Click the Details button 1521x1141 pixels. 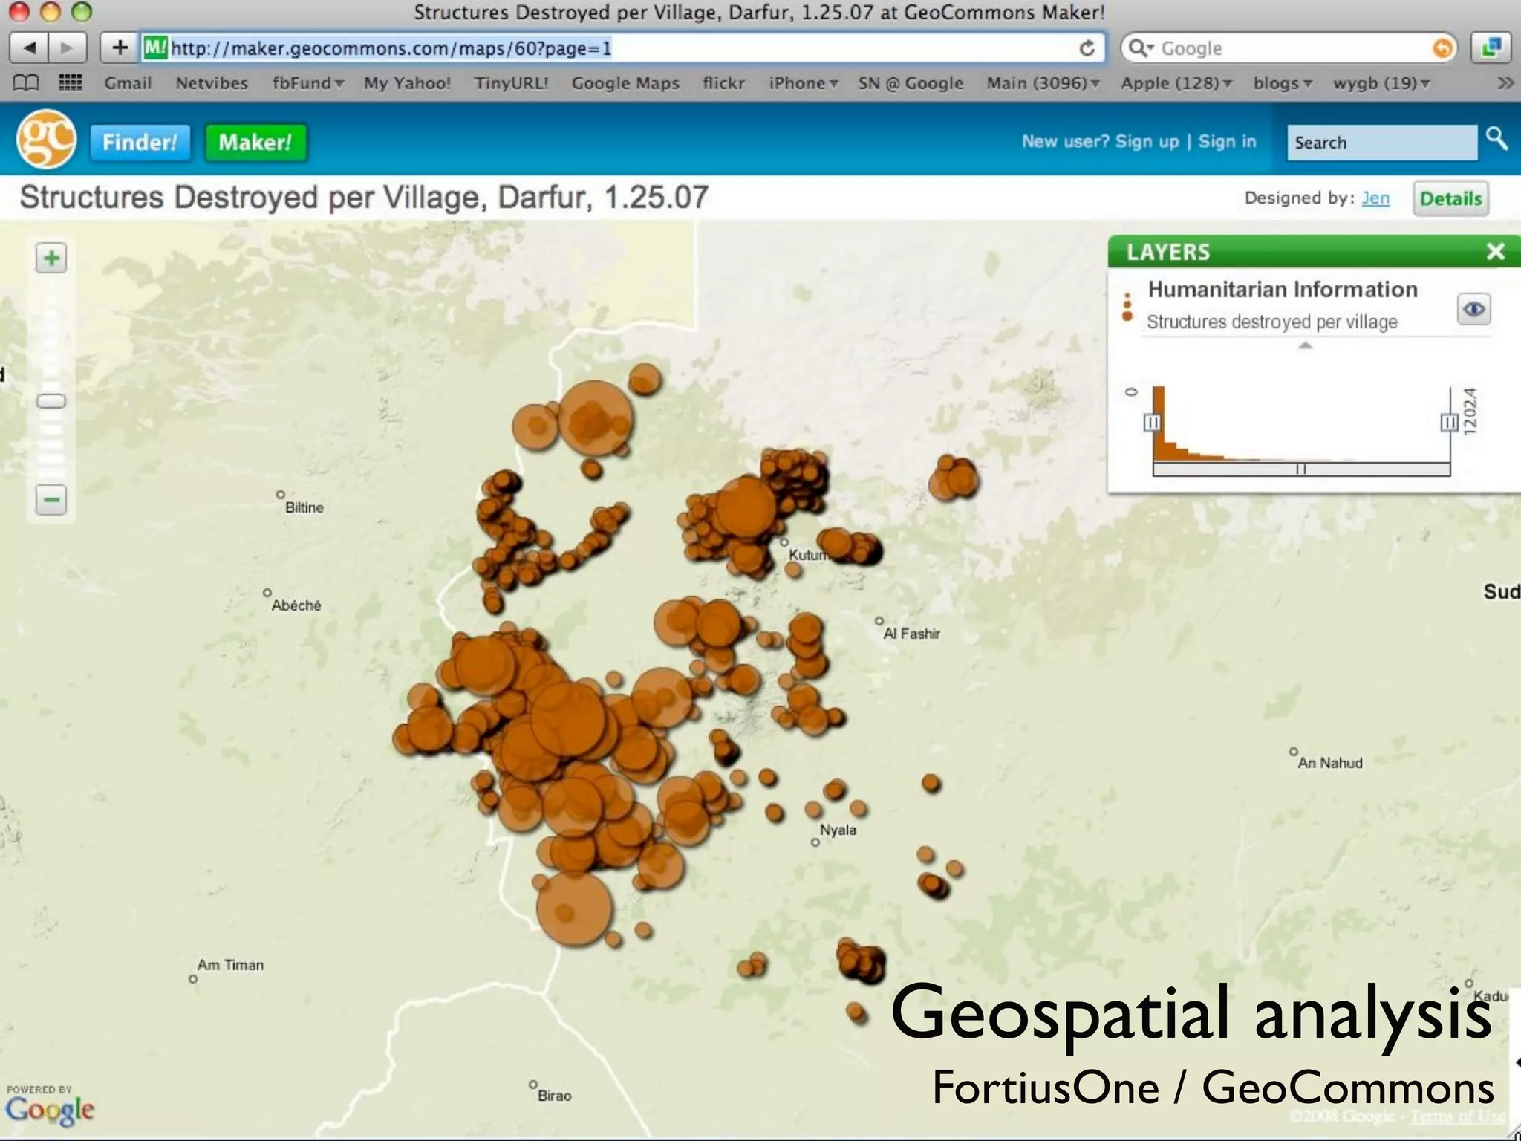tap(1450, 198)
